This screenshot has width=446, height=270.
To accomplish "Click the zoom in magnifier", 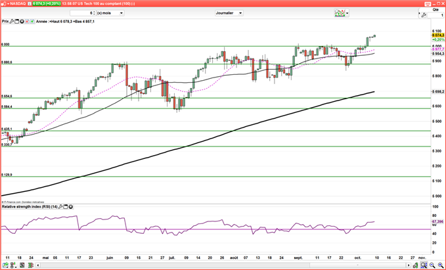I will [x=441, y=265].
